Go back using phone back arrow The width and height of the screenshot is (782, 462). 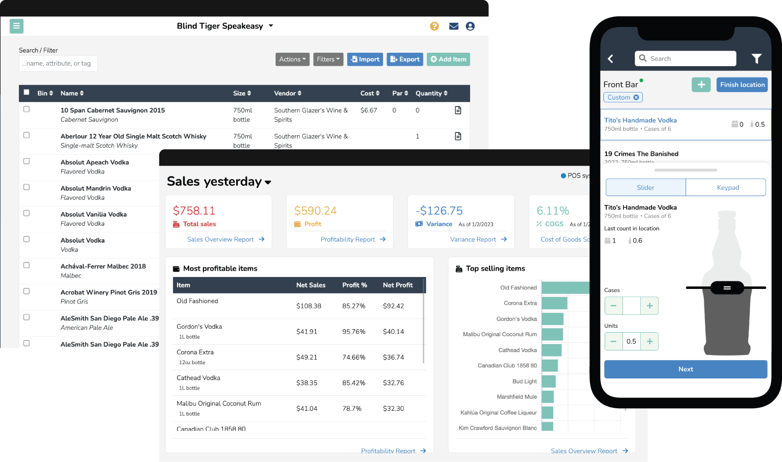(610, 59)
